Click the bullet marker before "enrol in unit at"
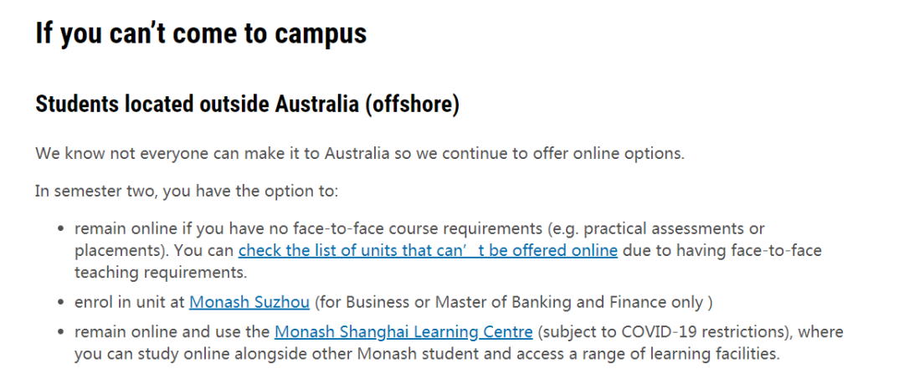Image resolution: width=904 pixels, height=389 pixels. pyautogui.click(x=60, y=303)
